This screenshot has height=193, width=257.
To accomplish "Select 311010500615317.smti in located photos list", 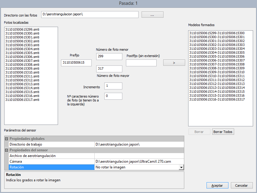I will 23,100.
